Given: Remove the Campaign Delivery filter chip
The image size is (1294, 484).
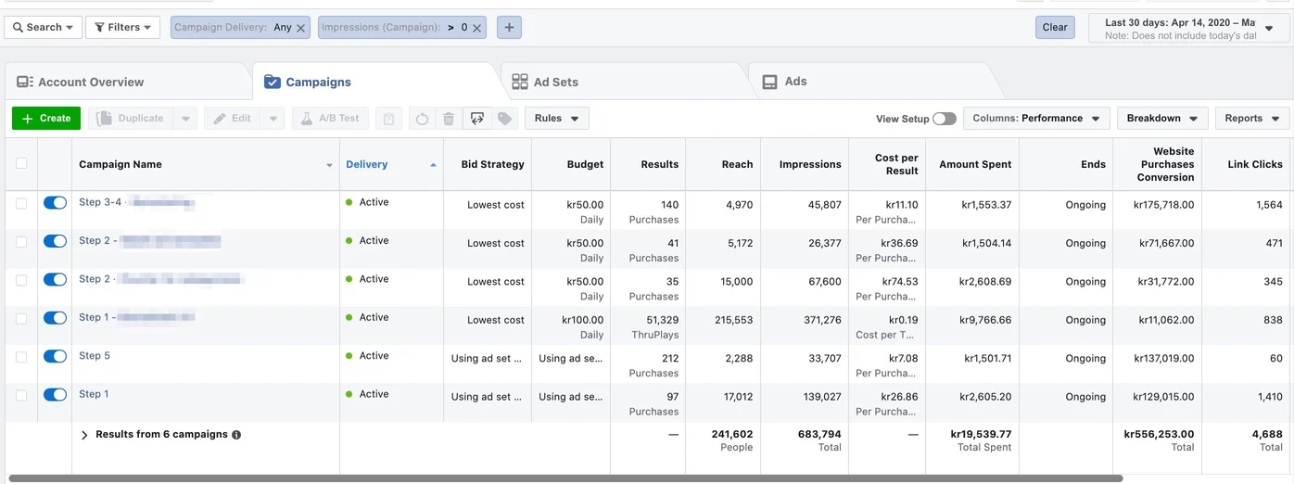Looking at the screenshot, I should pyautogui.click(x=302, y=28).
